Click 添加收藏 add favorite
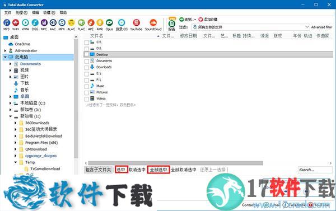The image size is (336, 211). tap(208, 20)
